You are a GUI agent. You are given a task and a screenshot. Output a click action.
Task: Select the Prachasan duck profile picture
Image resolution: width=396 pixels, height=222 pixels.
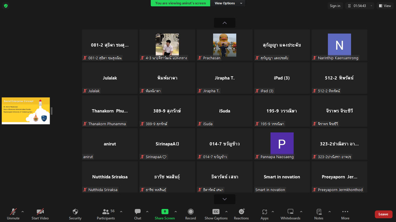point(225,45)
